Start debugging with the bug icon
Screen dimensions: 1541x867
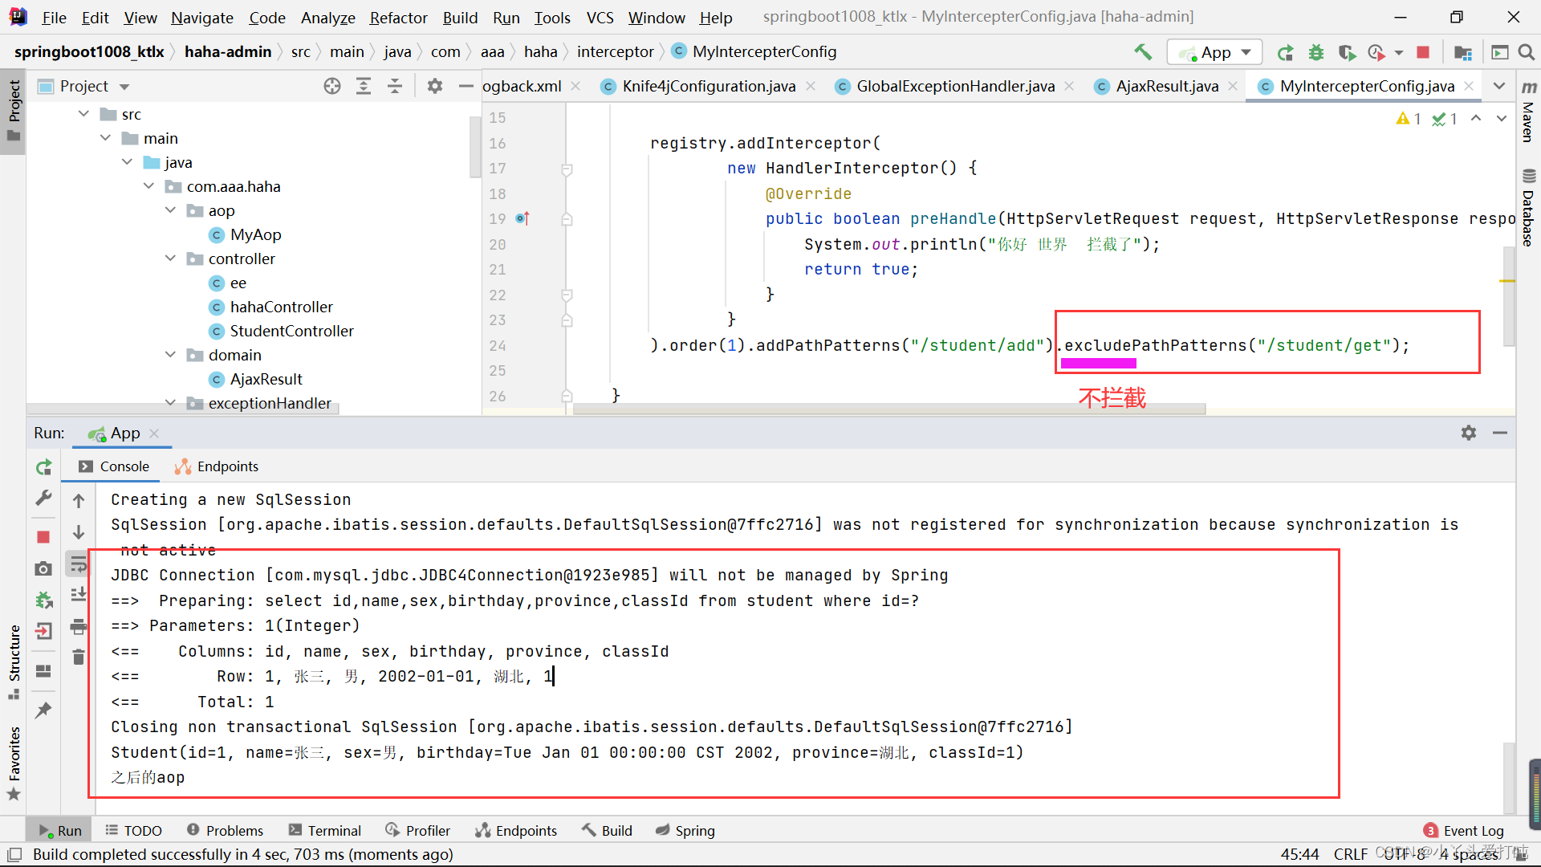click(x=1316, y=52)
